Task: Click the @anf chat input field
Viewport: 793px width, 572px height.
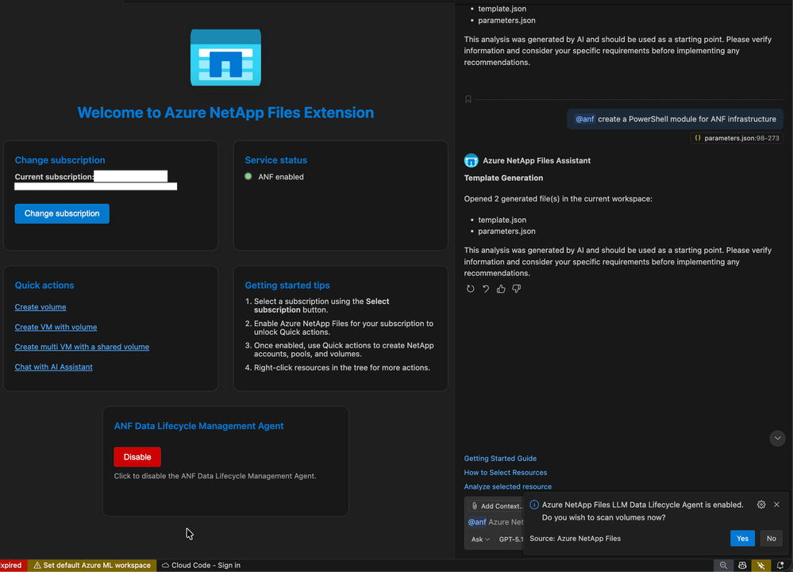Action: coord(495,522)
